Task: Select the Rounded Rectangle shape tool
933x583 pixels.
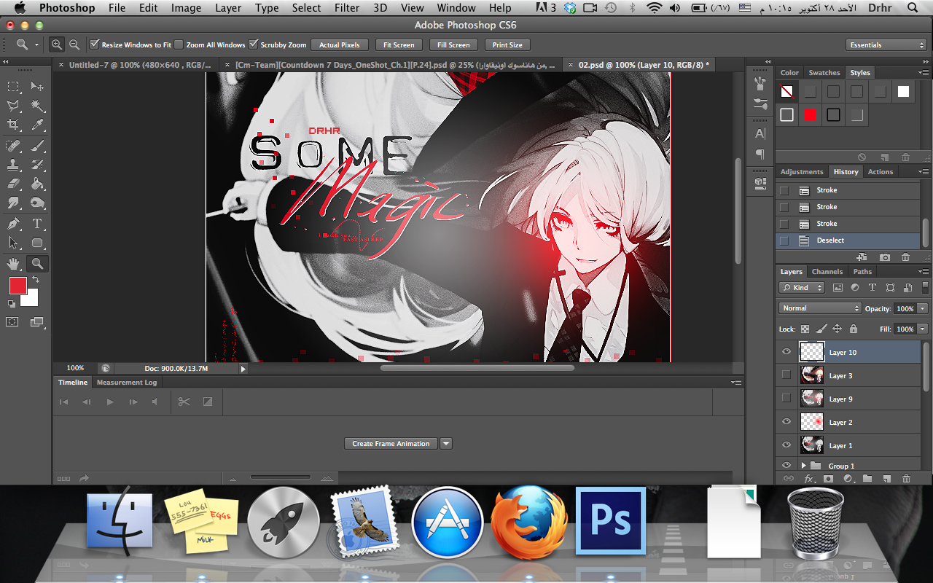Action: click(37, 243)
